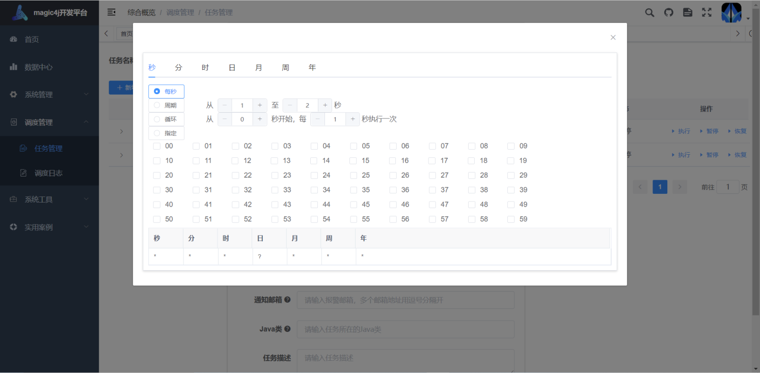Click the 通知邮箱 input field
Screen dimensions: 760x373
click(x=405, y=300)
